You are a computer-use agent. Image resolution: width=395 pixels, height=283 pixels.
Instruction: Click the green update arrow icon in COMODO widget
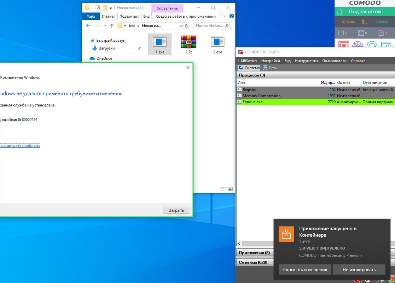(x=372, y=44)
